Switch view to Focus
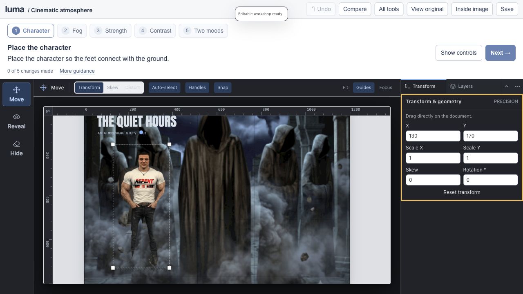 386,87
